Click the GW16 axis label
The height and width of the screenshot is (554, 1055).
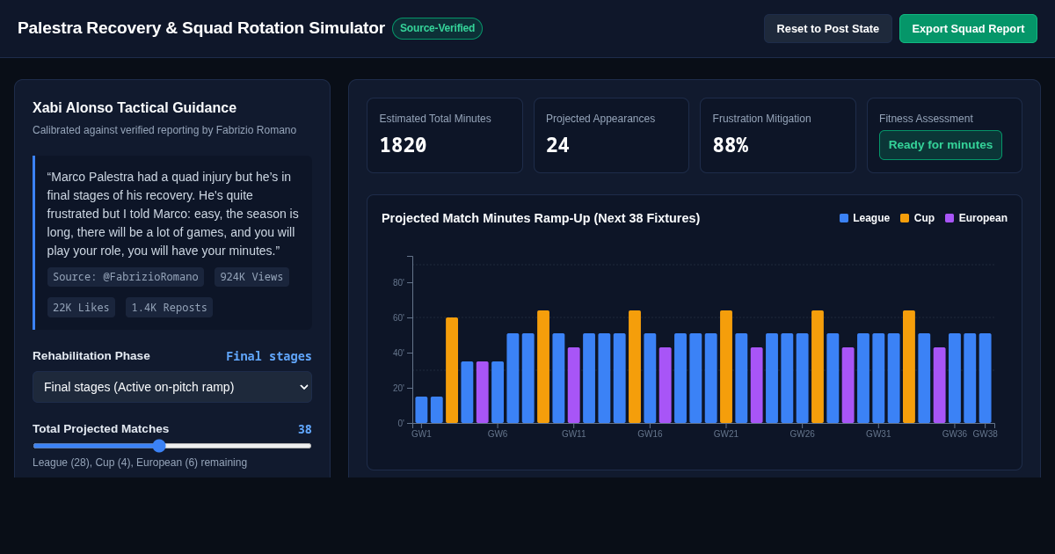click(650, 434)
